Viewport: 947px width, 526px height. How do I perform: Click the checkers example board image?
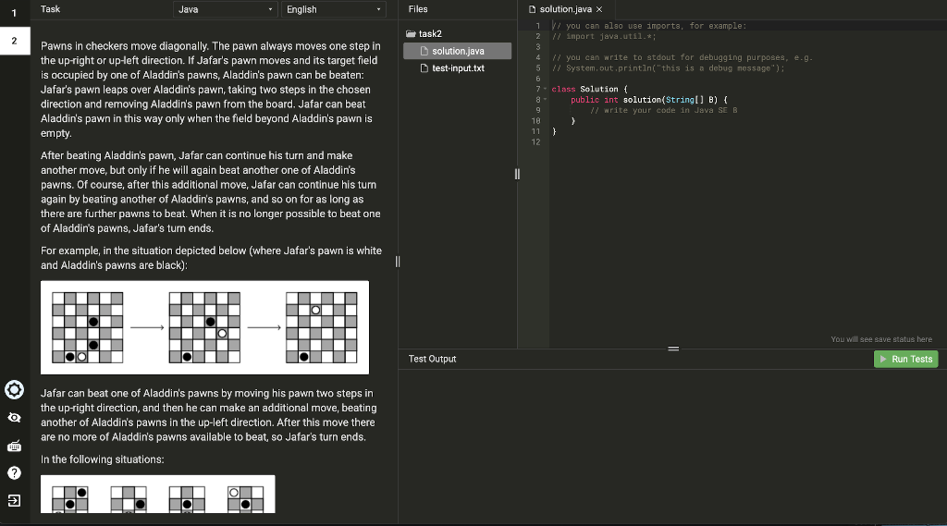(x=204, y=327)
